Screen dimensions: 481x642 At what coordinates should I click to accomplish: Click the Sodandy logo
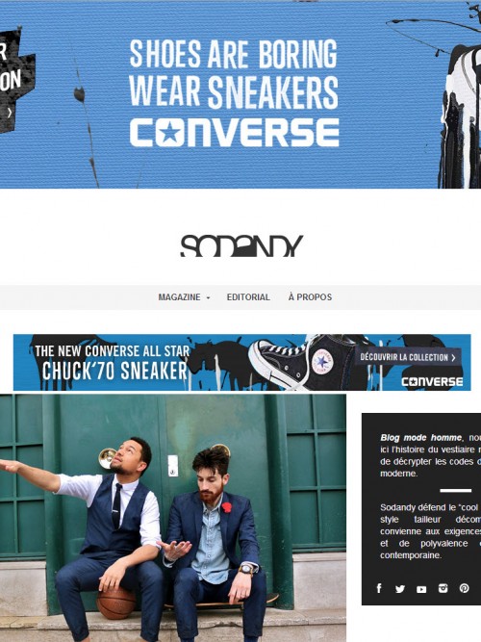(x=241, y=245)
